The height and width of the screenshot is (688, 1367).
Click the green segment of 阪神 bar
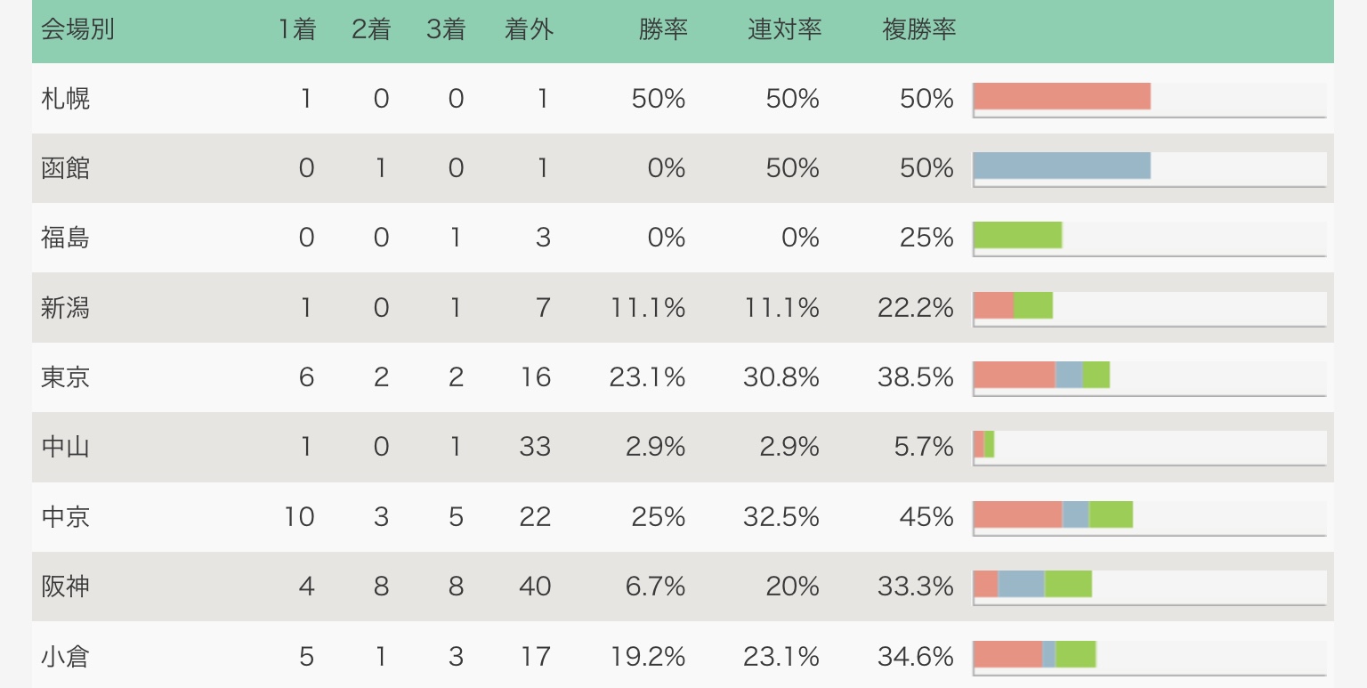click(x=1068, y=584)
